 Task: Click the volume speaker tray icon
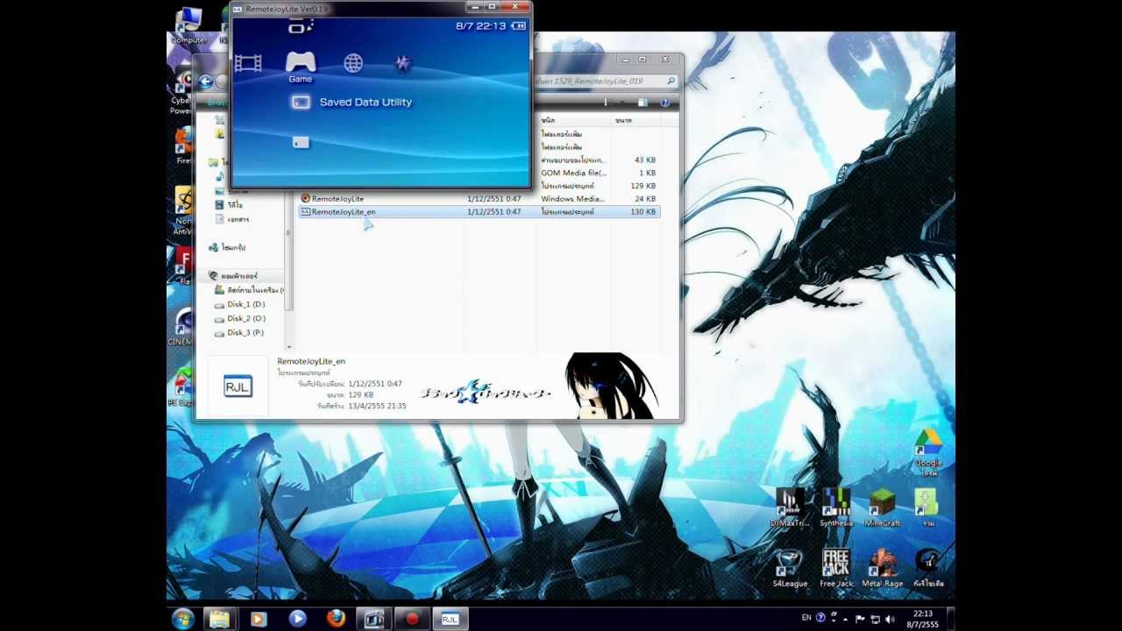tap(890, 619)
